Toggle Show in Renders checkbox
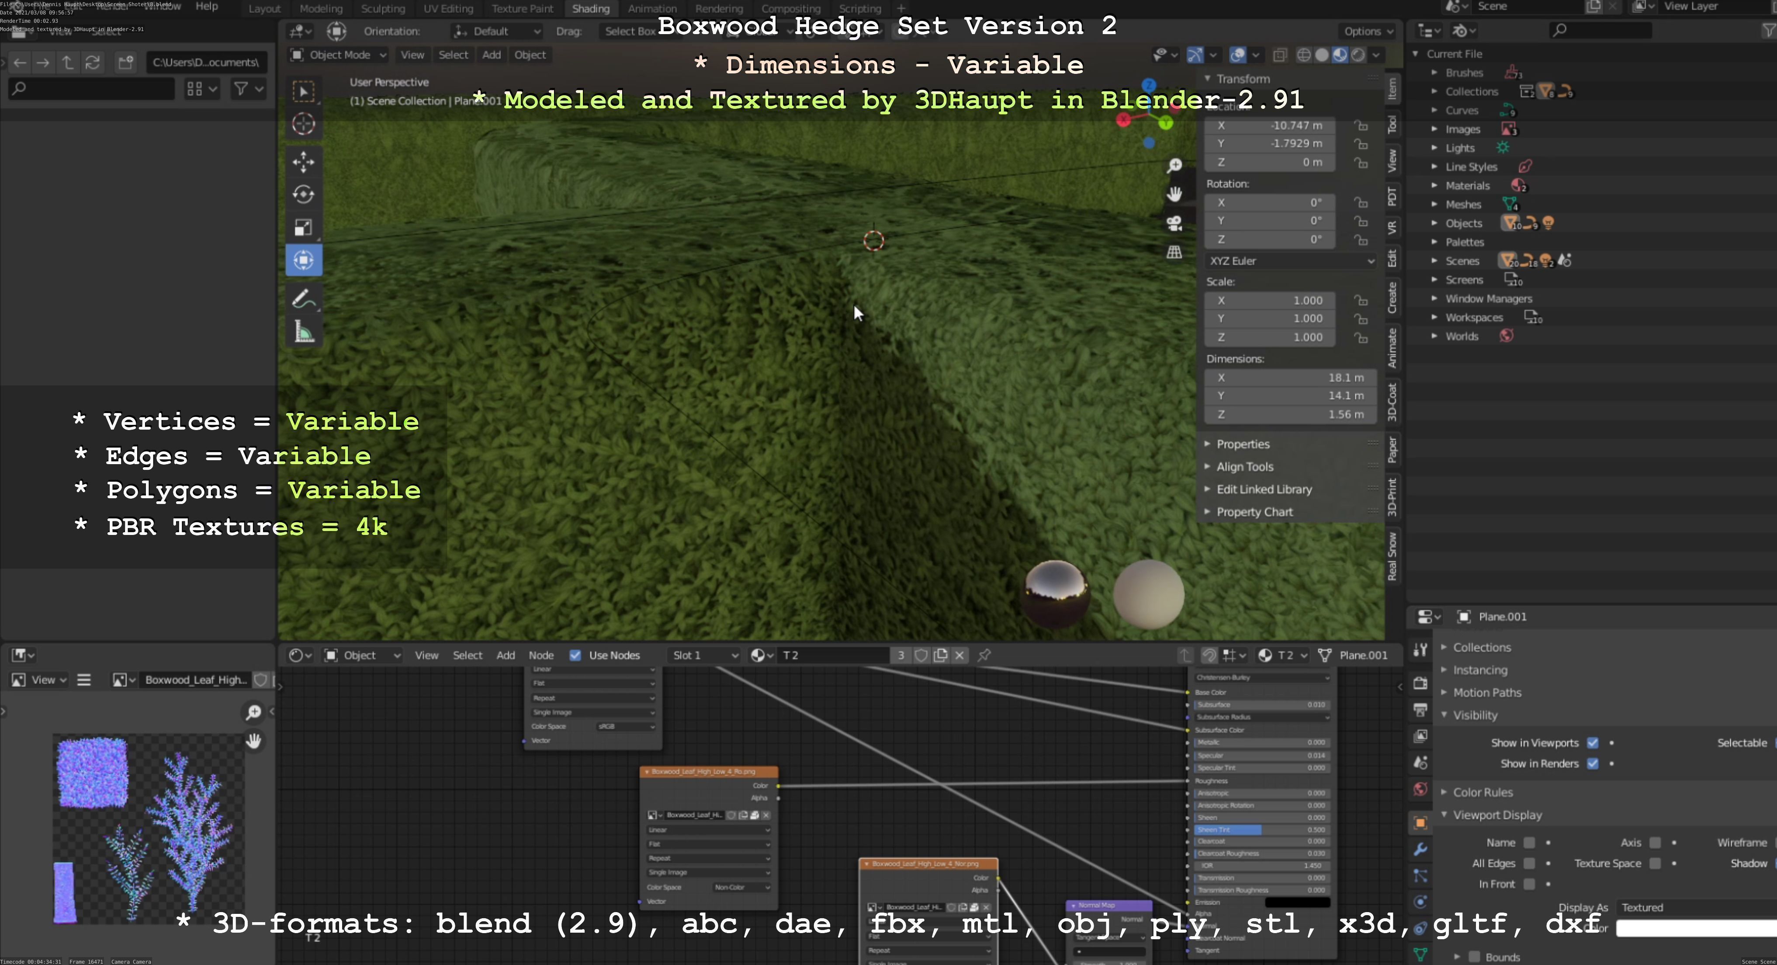Viewport: 1777px width, 965px height. (x=1593, y=764)
